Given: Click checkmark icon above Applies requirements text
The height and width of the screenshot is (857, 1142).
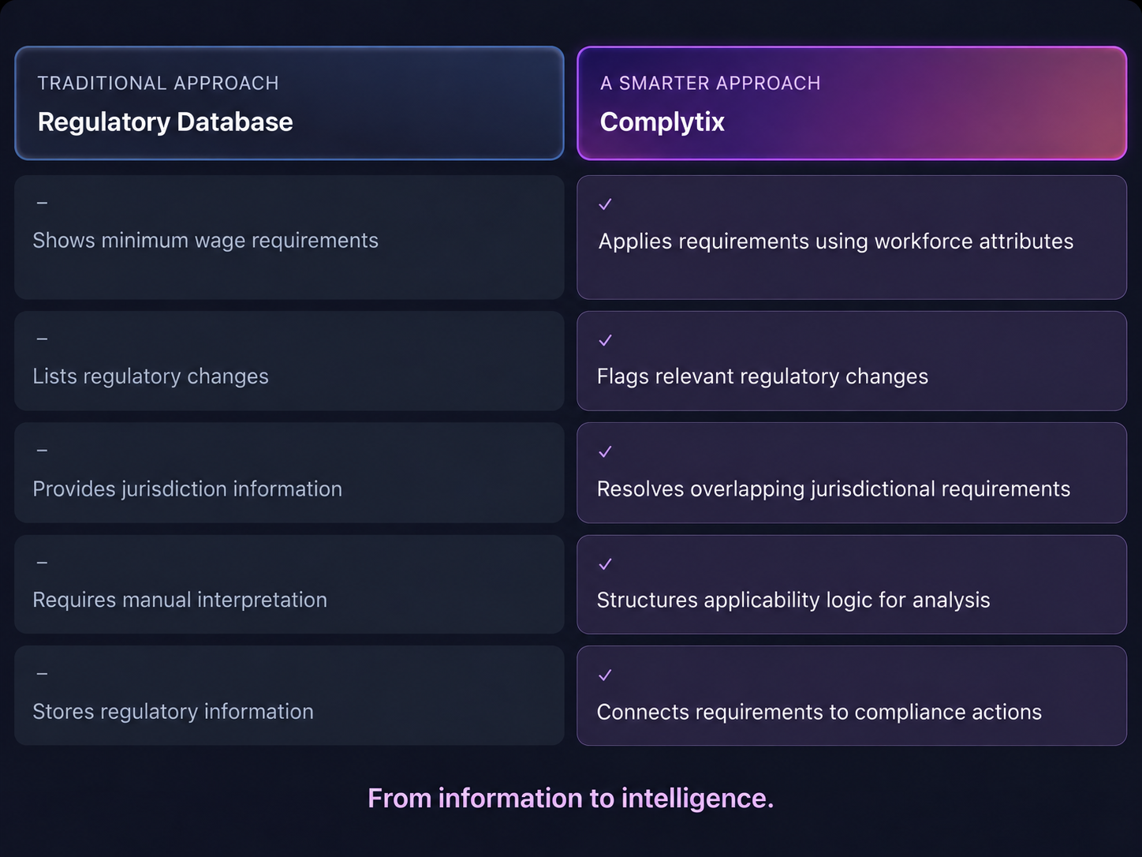Looking at the screenshot, I should (x=606, y=204).
